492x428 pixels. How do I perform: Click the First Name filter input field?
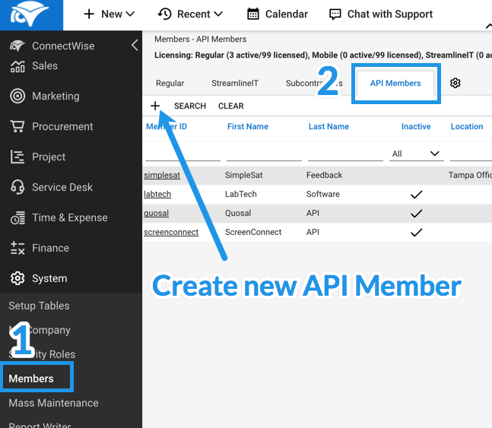pyautogui.click(x=263, y=154)
